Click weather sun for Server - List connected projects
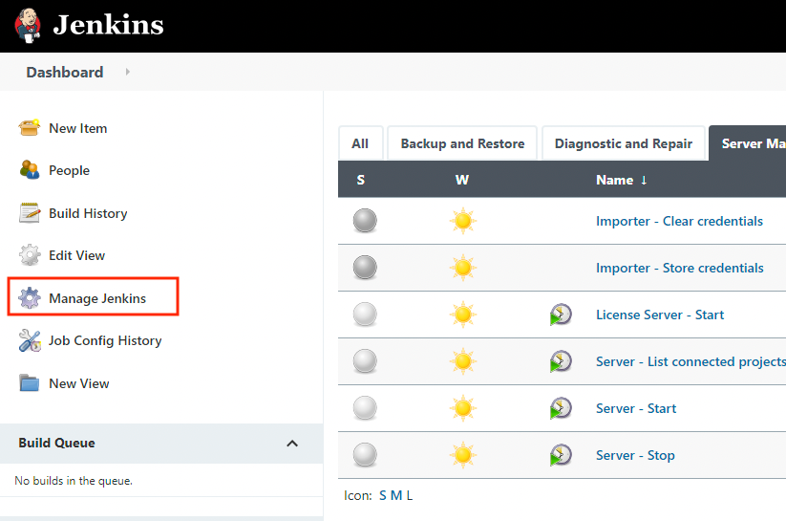786x521 pixels. click(462, 361)
